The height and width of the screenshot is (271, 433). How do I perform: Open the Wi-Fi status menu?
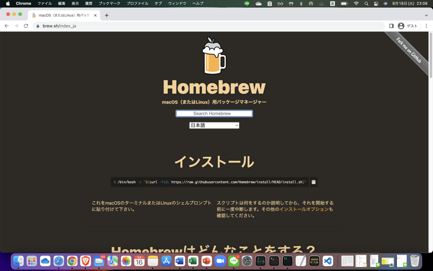356,4
